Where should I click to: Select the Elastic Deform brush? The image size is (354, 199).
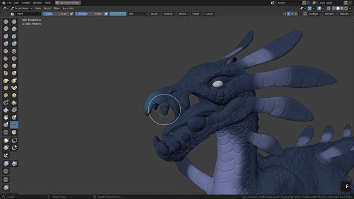tap(6, 81)
